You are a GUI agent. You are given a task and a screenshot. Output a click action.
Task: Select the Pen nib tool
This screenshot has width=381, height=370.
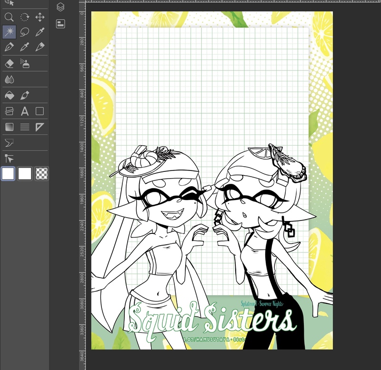[9, 47]
